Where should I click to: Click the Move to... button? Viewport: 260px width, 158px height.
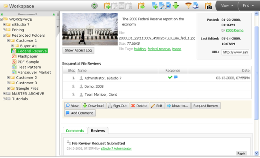(x=178, y=106)
